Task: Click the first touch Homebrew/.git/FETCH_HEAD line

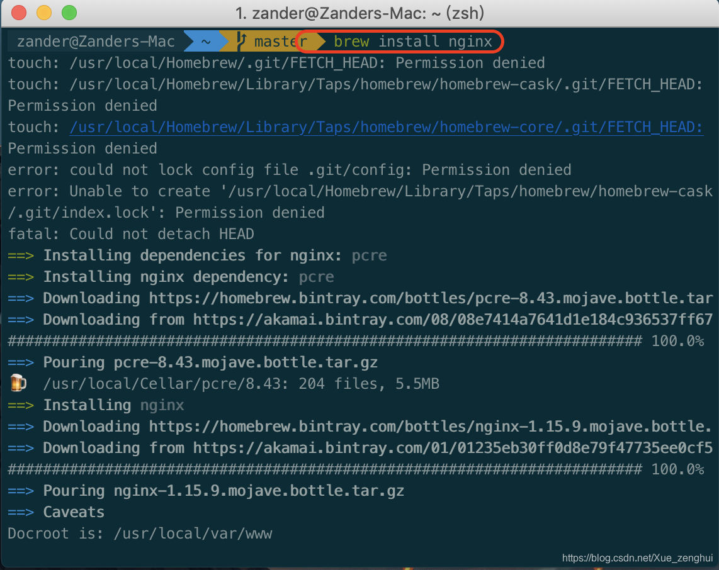Action: (276, 63)
